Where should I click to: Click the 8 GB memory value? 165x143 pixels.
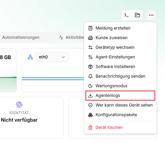click(5, 57)
